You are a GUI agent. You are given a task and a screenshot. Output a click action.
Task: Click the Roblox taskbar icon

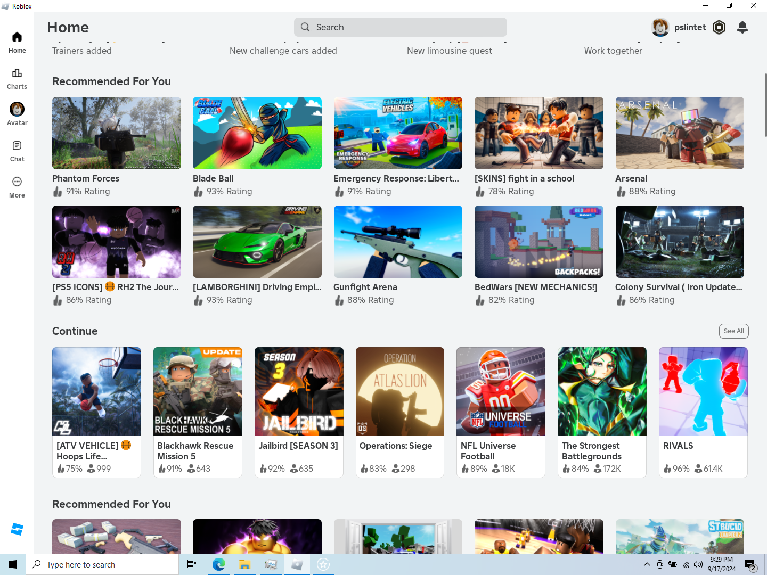[297, 564]
